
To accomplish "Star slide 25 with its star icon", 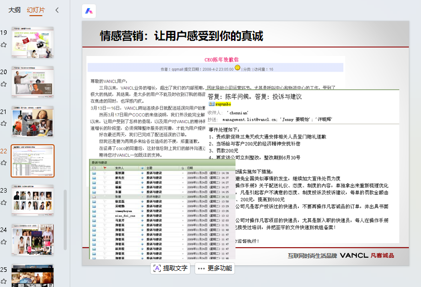I will [4, 281].
